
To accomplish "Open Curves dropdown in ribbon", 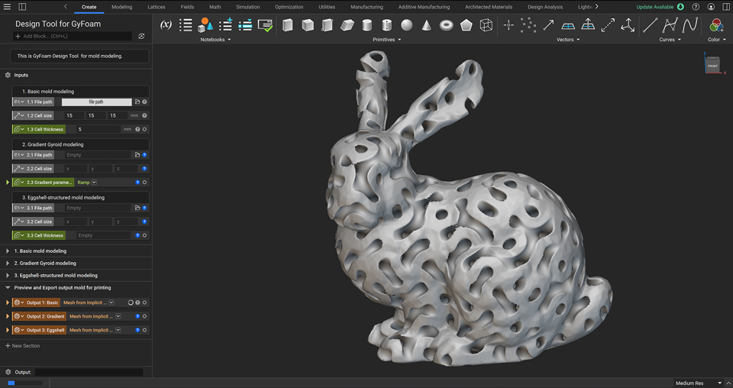I will click(670, 40).
